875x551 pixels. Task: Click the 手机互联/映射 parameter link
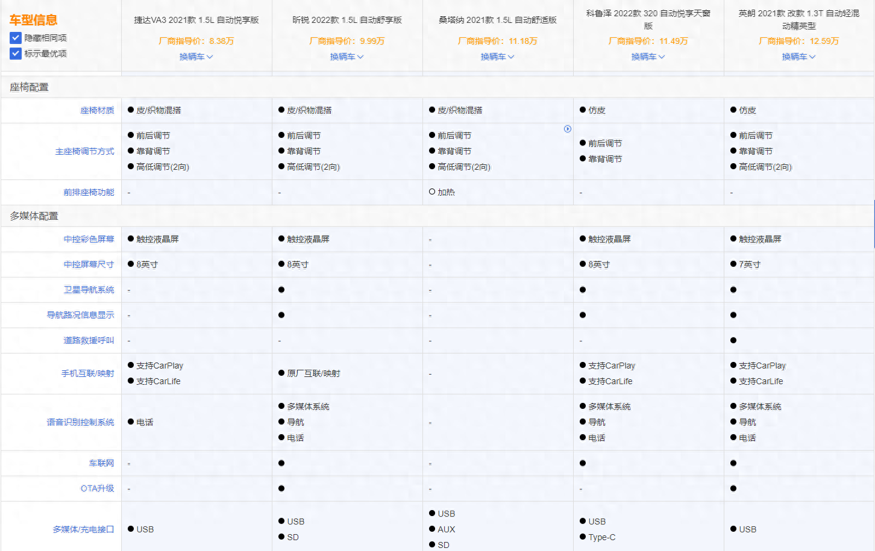pyautogui.click(x=87, y=373)
